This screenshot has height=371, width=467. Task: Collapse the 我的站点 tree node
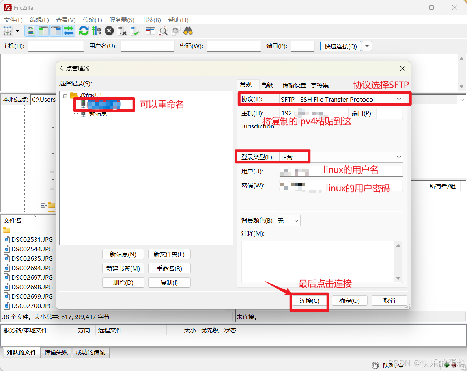point(65,96)
